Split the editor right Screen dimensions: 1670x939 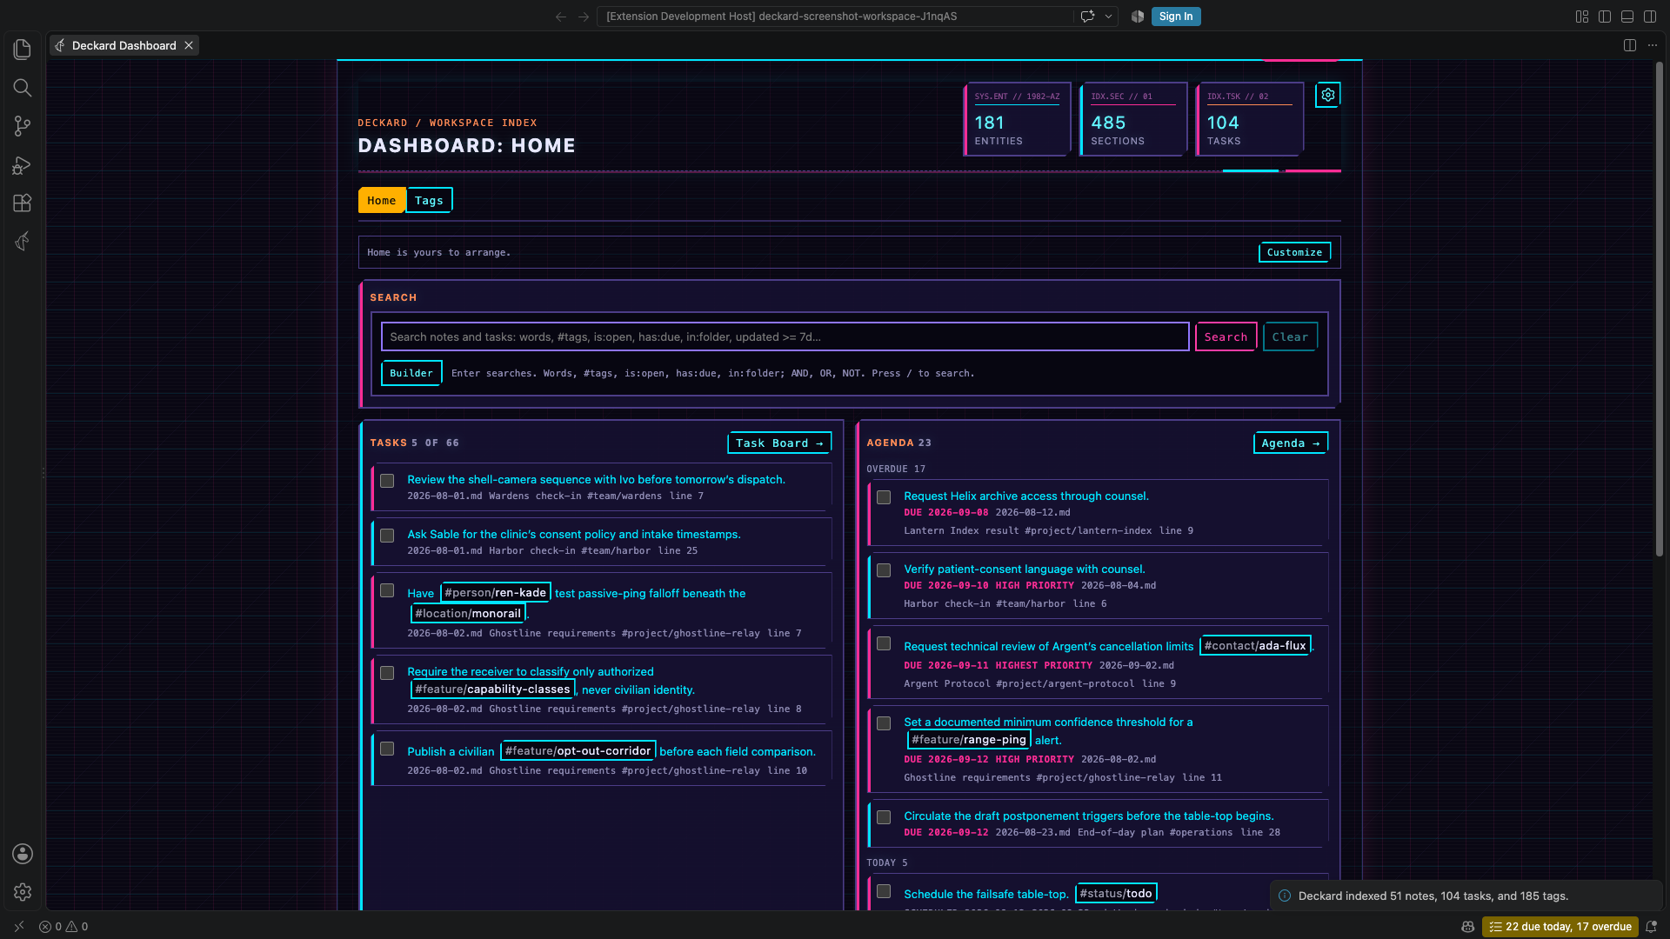tap(1630, 45)
